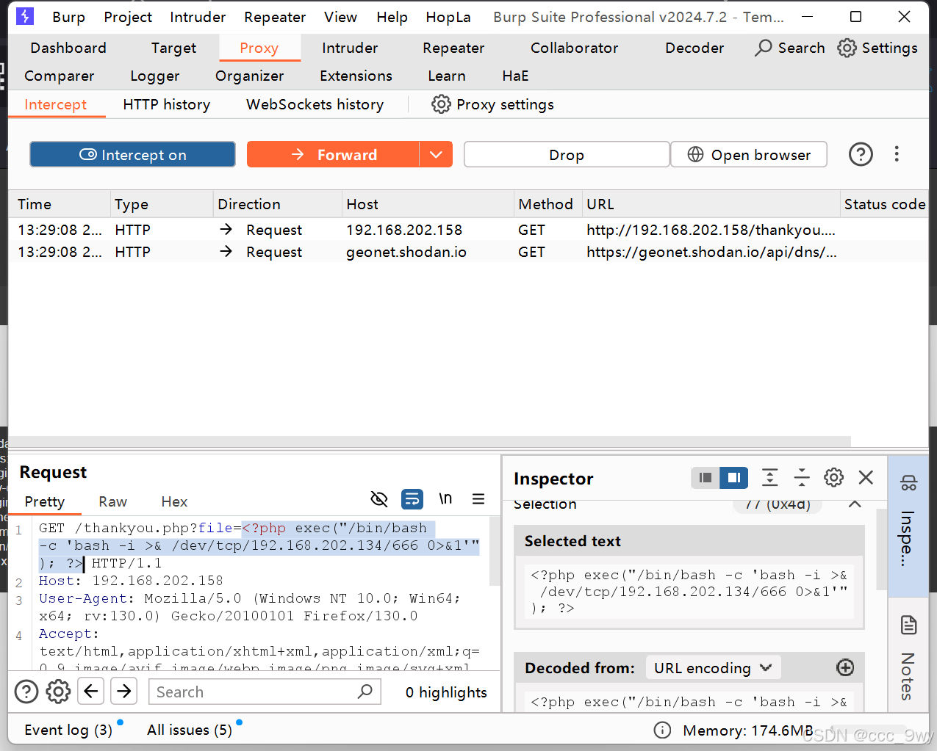
Task: Open HTTP history sub-tab
Action: [166, 104]
